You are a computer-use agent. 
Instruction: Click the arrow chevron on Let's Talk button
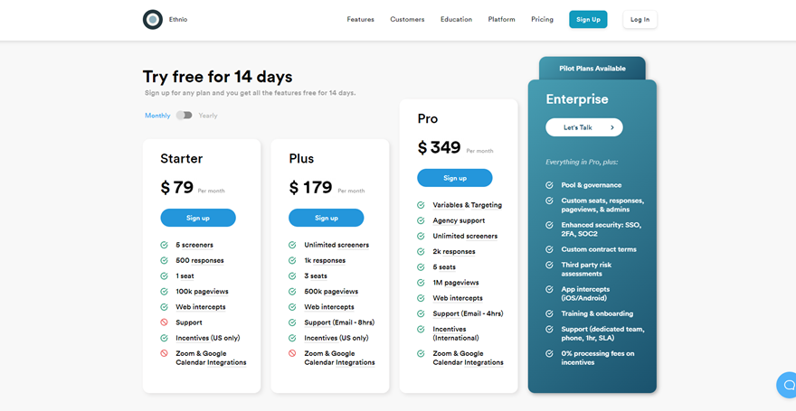coord(612,127)
